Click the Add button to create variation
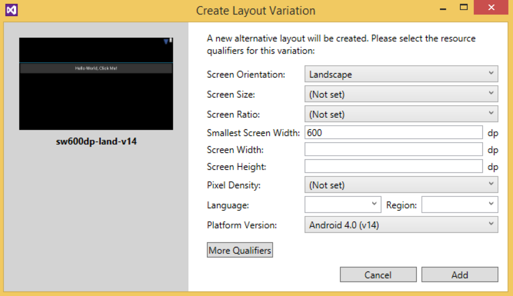 click(459, 274)
